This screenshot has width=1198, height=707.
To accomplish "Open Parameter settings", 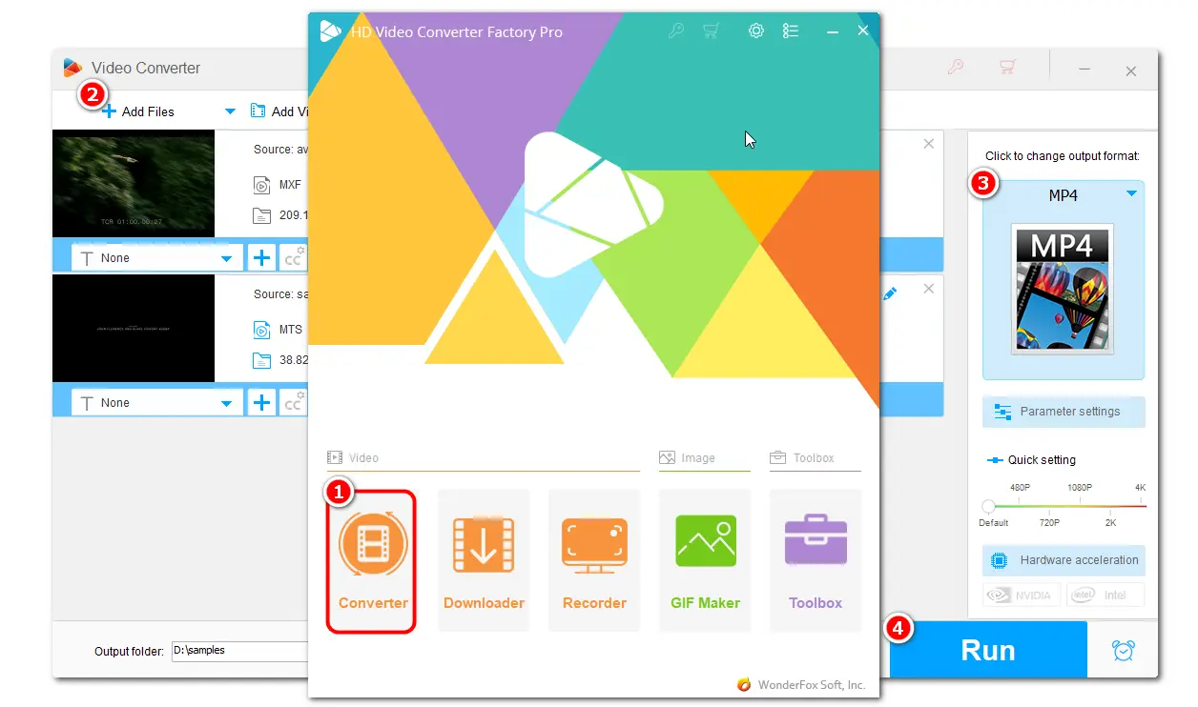I will tap(1064, 412).
